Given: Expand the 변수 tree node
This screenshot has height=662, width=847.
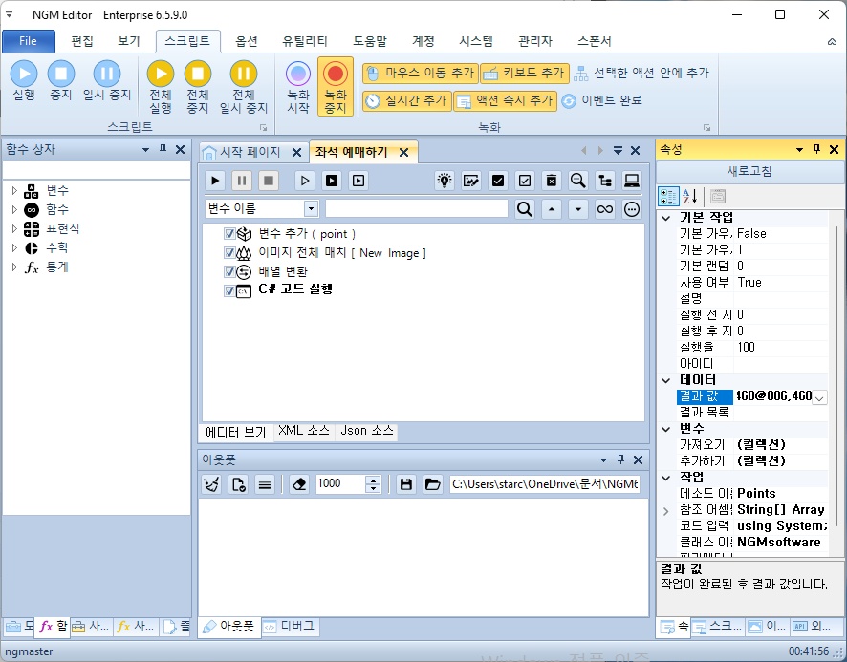Looking at the screenshot, I should [x=14, y=190].
